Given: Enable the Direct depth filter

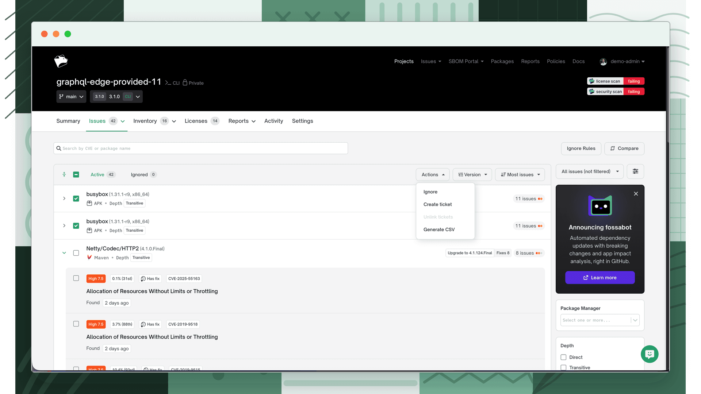Looking at the screenshot, I should (x=563, y=358).
